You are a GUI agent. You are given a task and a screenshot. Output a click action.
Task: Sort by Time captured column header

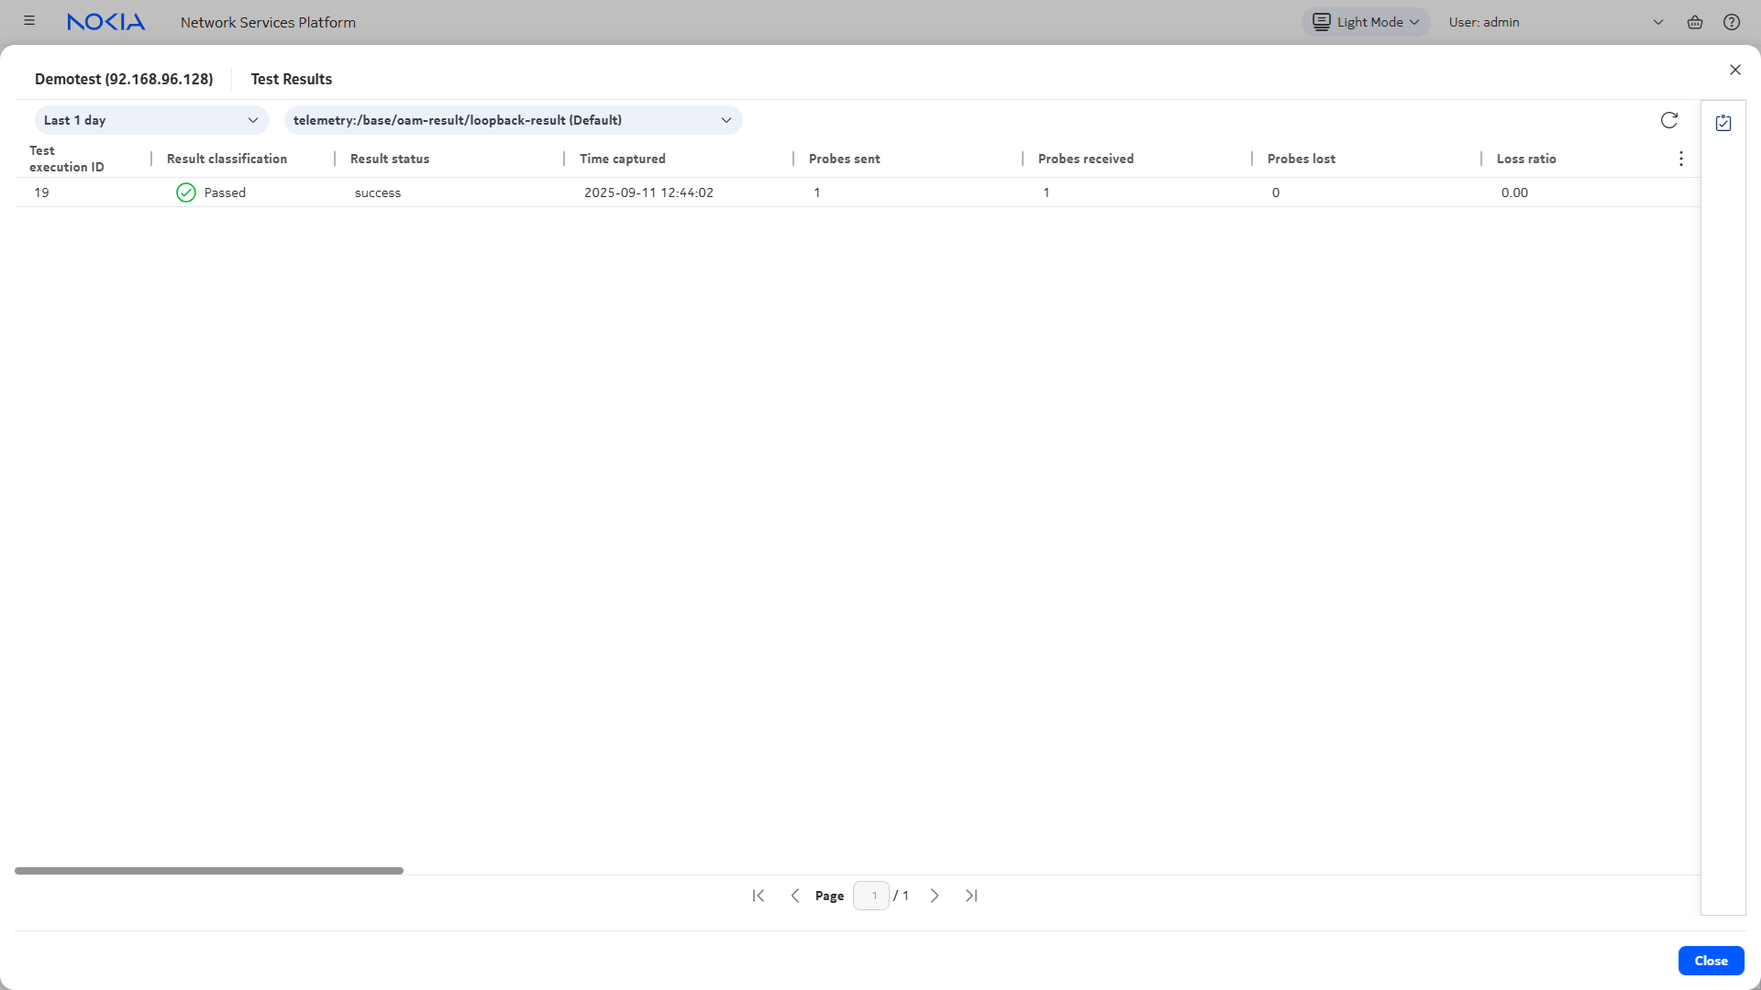tap(623, 159)
